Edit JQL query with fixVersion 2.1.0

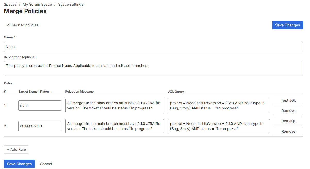click(x=218, y=126)
